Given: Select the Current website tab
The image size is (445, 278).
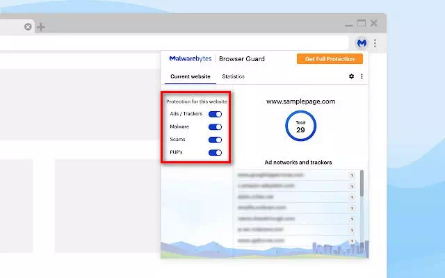Looking at the screenshot, I should pyautogui.click(x=190, y=76).
